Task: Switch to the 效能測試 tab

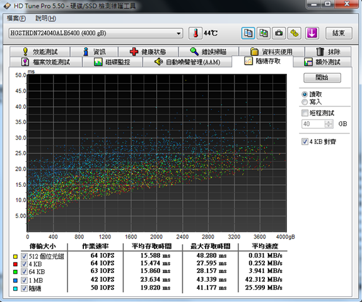Action: pos(40,52)
